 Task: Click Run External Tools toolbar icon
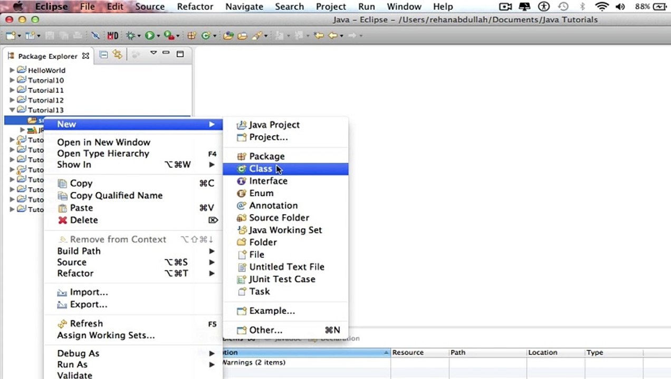tap(169, 35)
